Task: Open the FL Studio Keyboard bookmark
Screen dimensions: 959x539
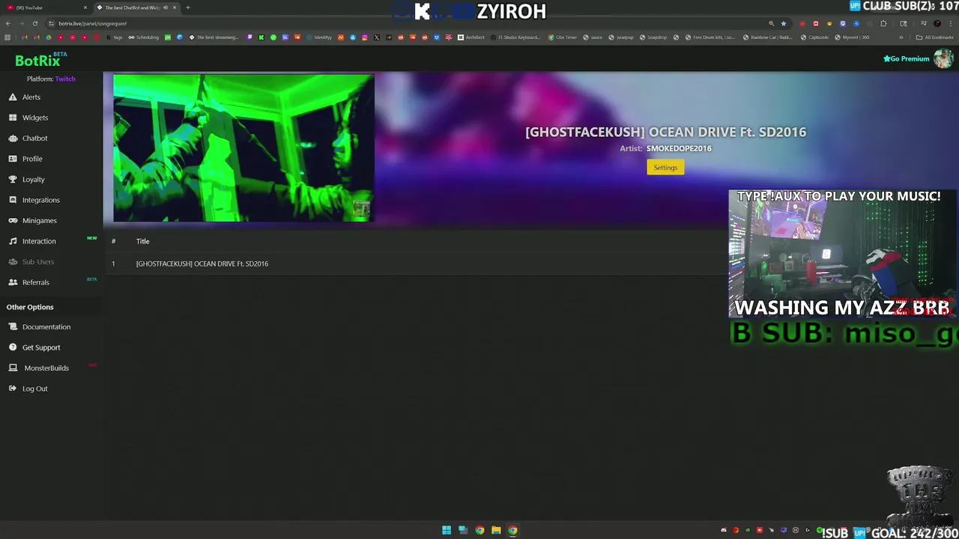Action: [515, 37]
